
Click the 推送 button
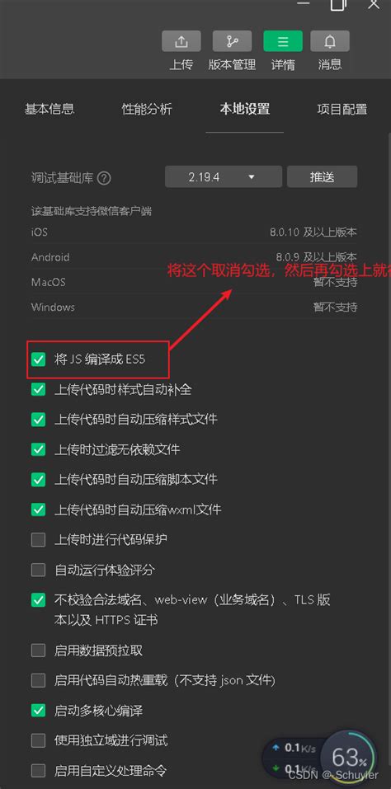pyautogui.click(x=322, y=177)
